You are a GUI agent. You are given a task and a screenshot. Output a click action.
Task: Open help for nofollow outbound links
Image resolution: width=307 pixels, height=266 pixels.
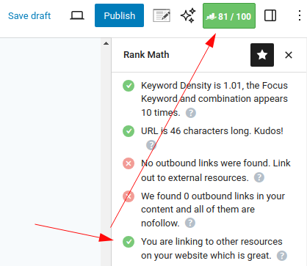pyautogui.click(x=190, y=223)
